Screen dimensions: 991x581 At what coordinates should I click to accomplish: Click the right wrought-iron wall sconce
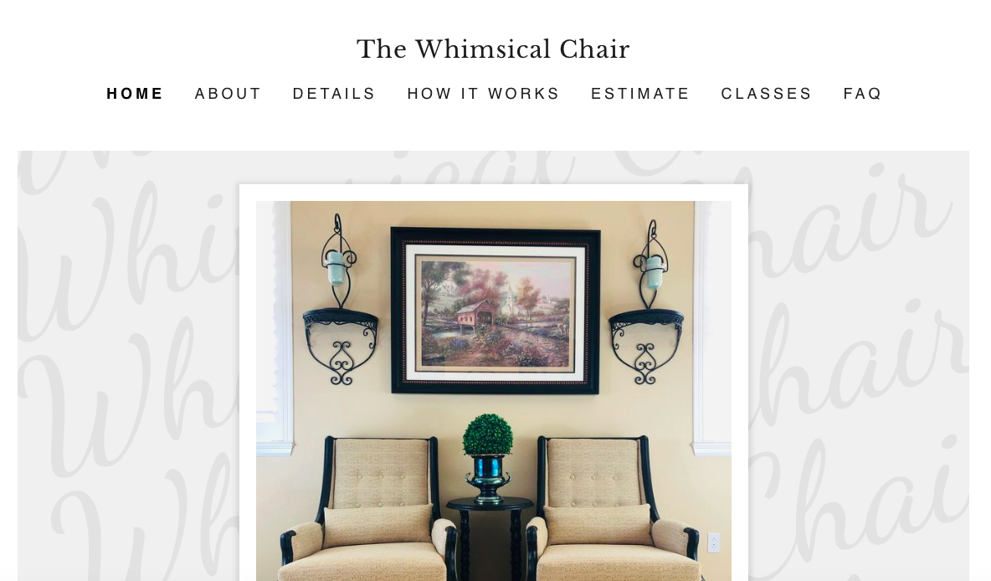pos(646,302)
